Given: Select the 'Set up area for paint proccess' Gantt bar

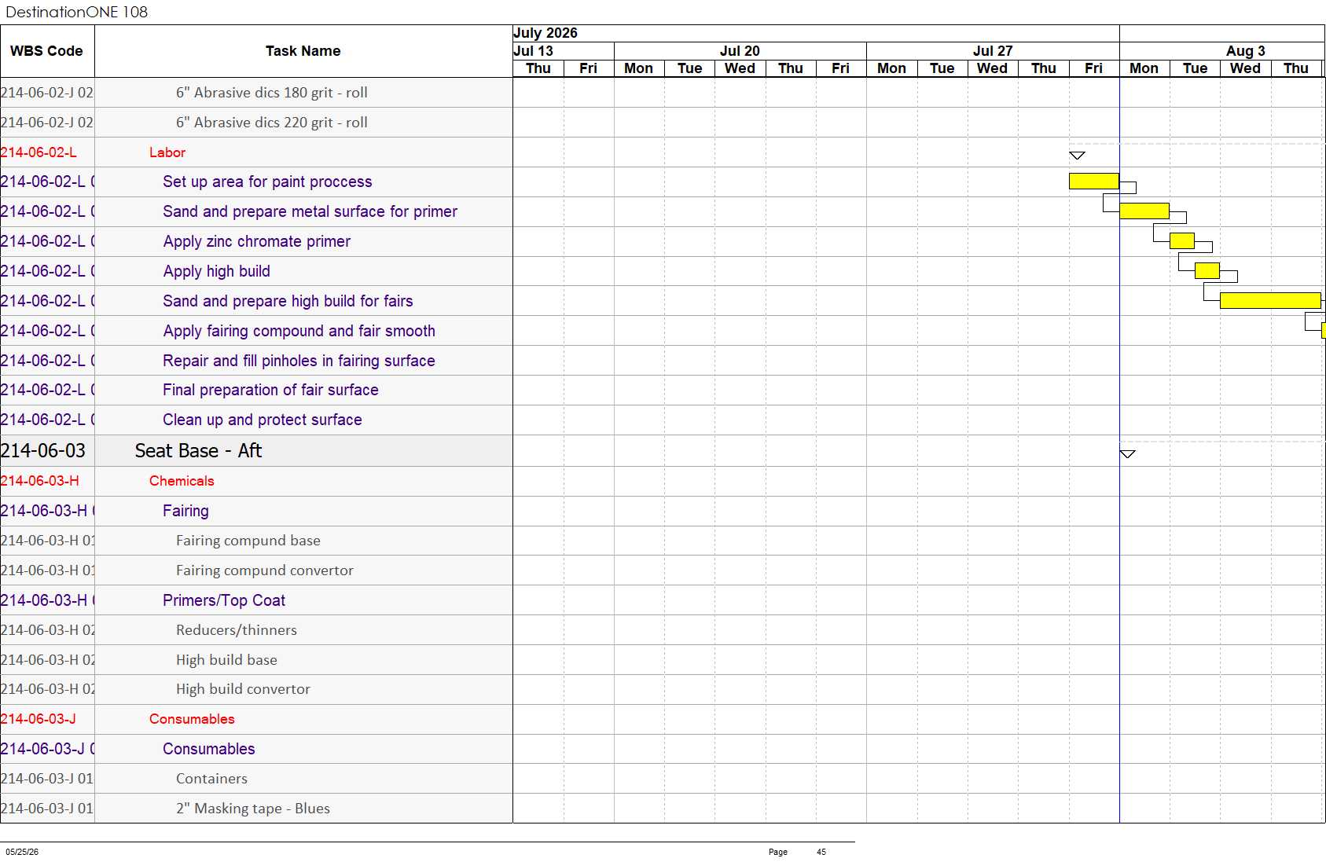Looking at the screenshot, I should 1093,182.
